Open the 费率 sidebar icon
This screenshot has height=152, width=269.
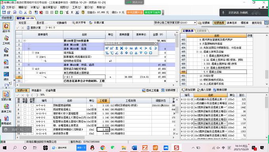pos(6,52)
